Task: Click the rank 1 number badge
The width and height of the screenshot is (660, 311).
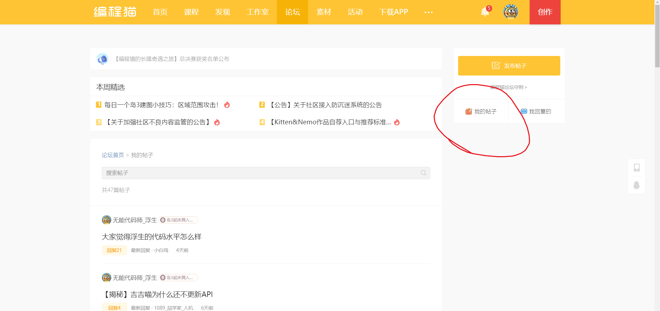Action: [x=99, y=104]
